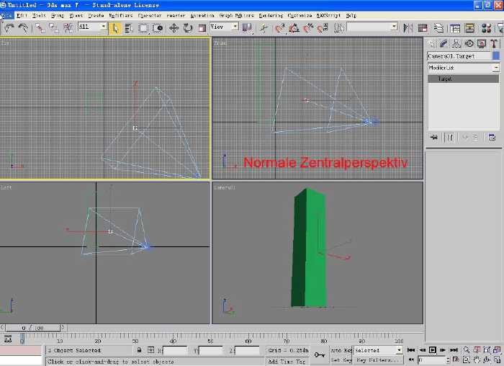Open the Modifier List dropdown
This screenshot has height=366, width=504.
(x=495, y=68)
